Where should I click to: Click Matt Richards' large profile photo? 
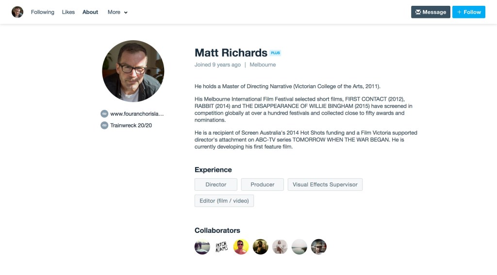click(133, 71)
